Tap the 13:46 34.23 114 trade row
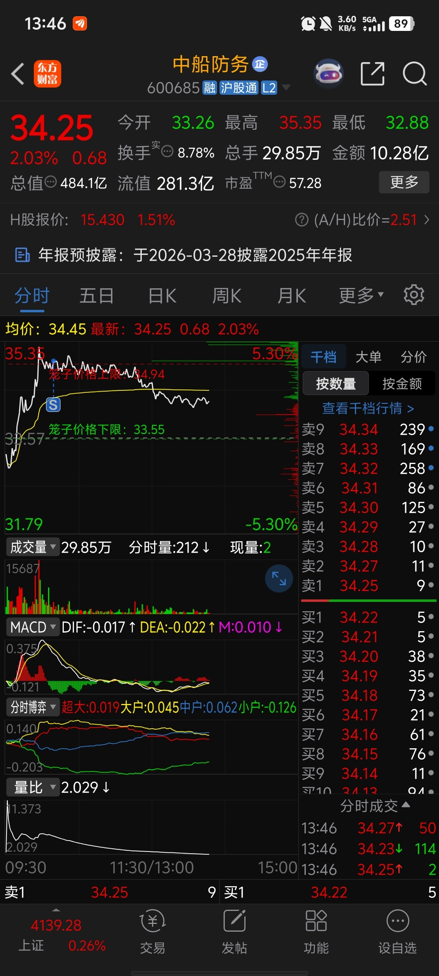 [368, 848]
